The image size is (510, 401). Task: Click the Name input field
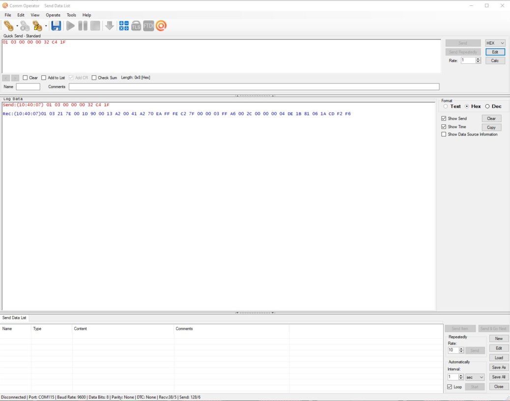[x=28, y=86]
